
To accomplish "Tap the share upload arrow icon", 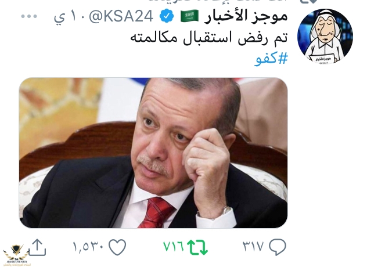I will [37, 247].
